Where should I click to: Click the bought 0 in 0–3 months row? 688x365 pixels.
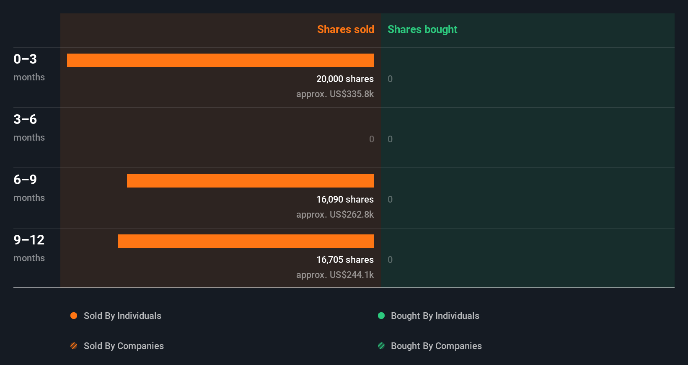click(x=390, y=79)
